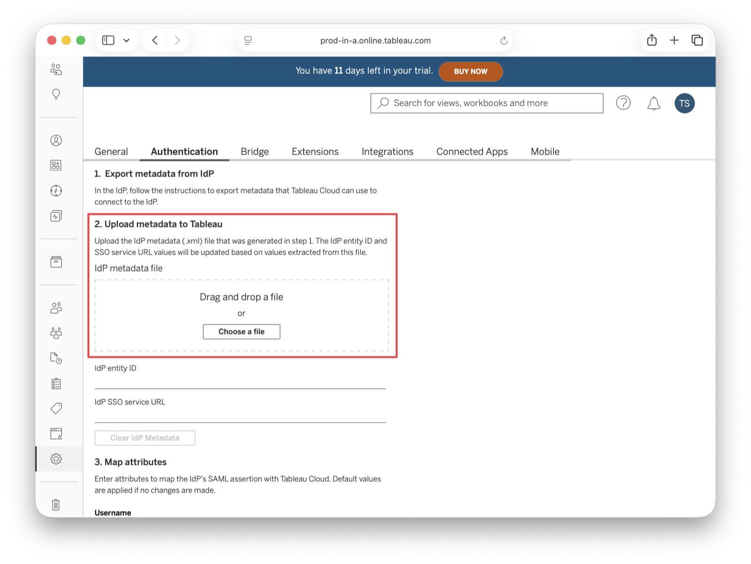Open notifications with the bell icon
The height and width of the screenshot is (564, 751).
[x=653, y=103]
